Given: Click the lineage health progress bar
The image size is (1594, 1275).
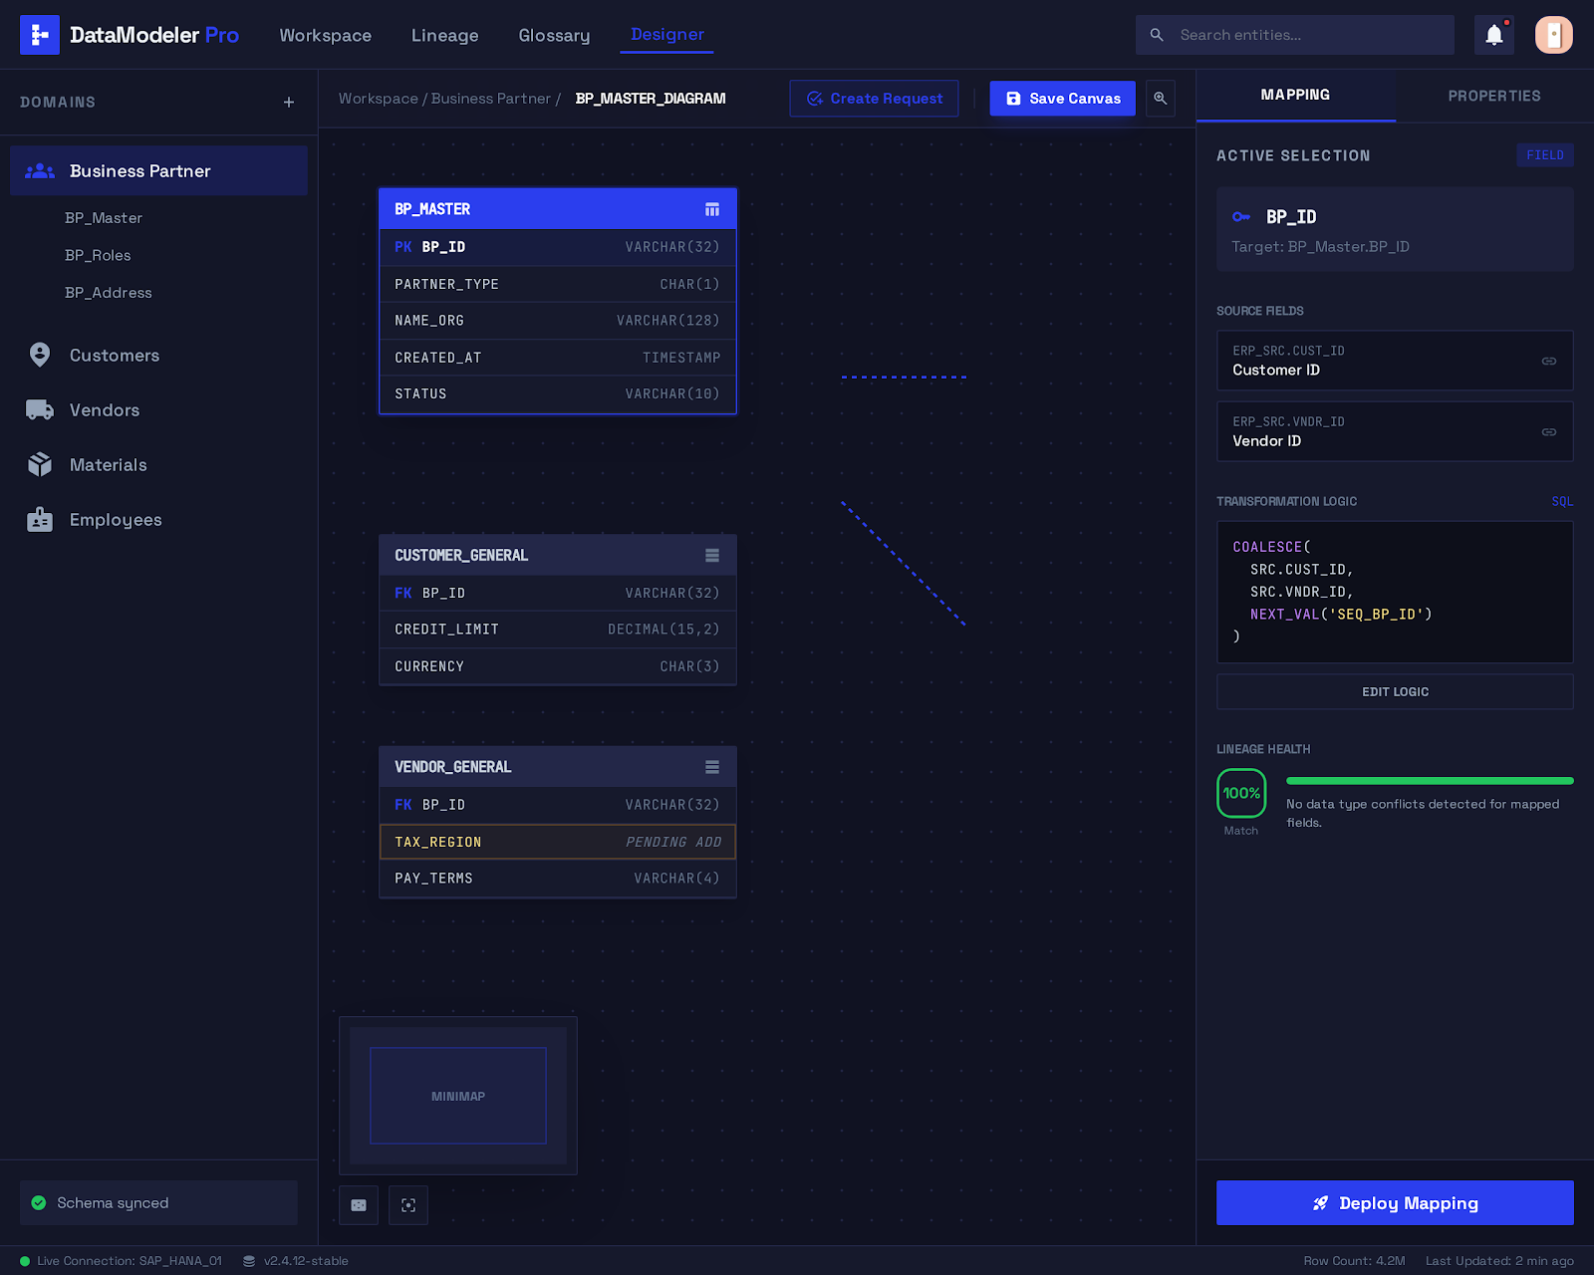Looking at the screenshot, I should click(x=1429, y=781).
